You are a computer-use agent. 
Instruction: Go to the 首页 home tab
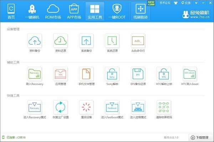click(11, 11)
